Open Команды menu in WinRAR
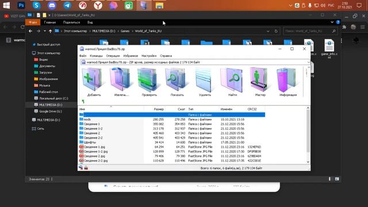Screen dimensions: 368x207 coord(96,56)
